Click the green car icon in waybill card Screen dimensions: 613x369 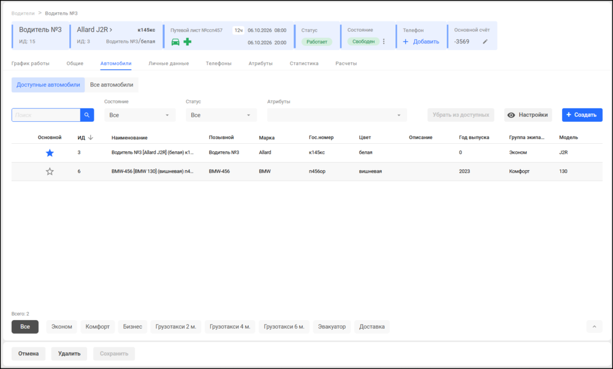coord(175,42)
